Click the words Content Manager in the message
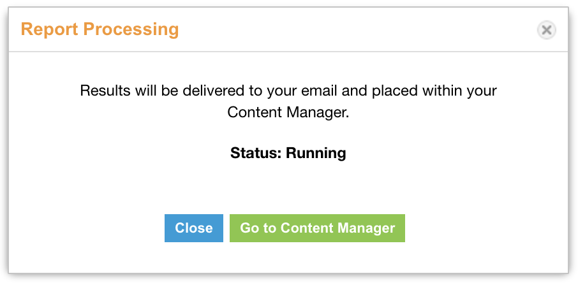 (x=287, y=112)
